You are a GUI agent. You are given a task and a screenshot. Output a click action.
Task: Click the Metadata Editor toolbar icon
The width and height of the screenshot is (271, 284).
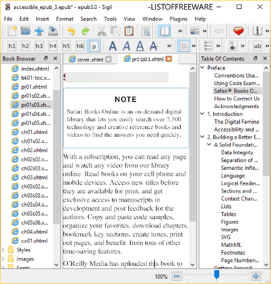(195, 31)
